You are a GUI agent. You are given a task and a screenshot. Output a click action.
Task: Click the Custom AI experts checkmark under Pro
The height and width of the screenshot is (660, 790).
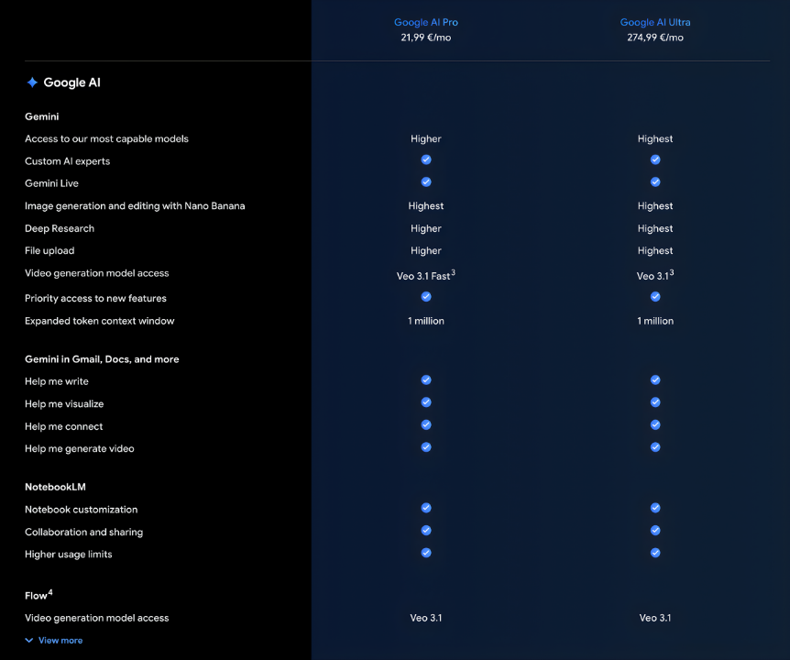[426, 159]
